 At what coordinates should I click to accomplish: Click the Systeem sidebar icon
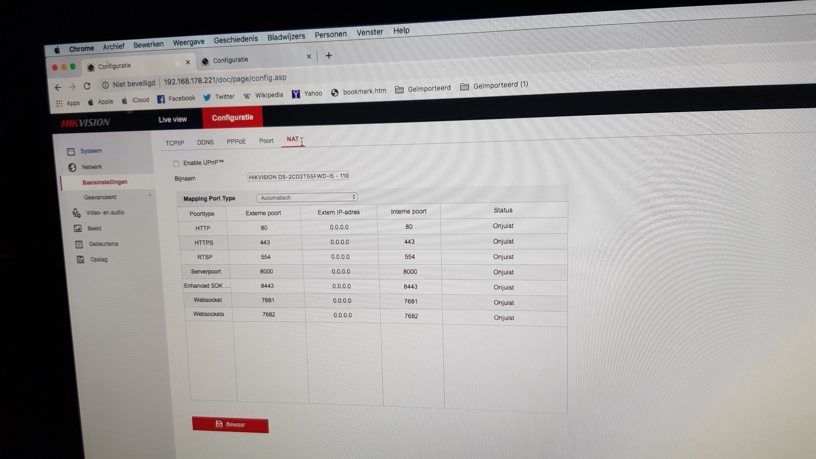click(71, 151)
